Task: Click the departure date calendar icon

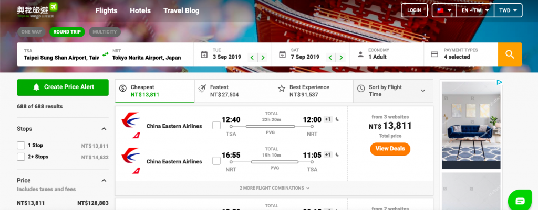Action: (x=204, y=54)
